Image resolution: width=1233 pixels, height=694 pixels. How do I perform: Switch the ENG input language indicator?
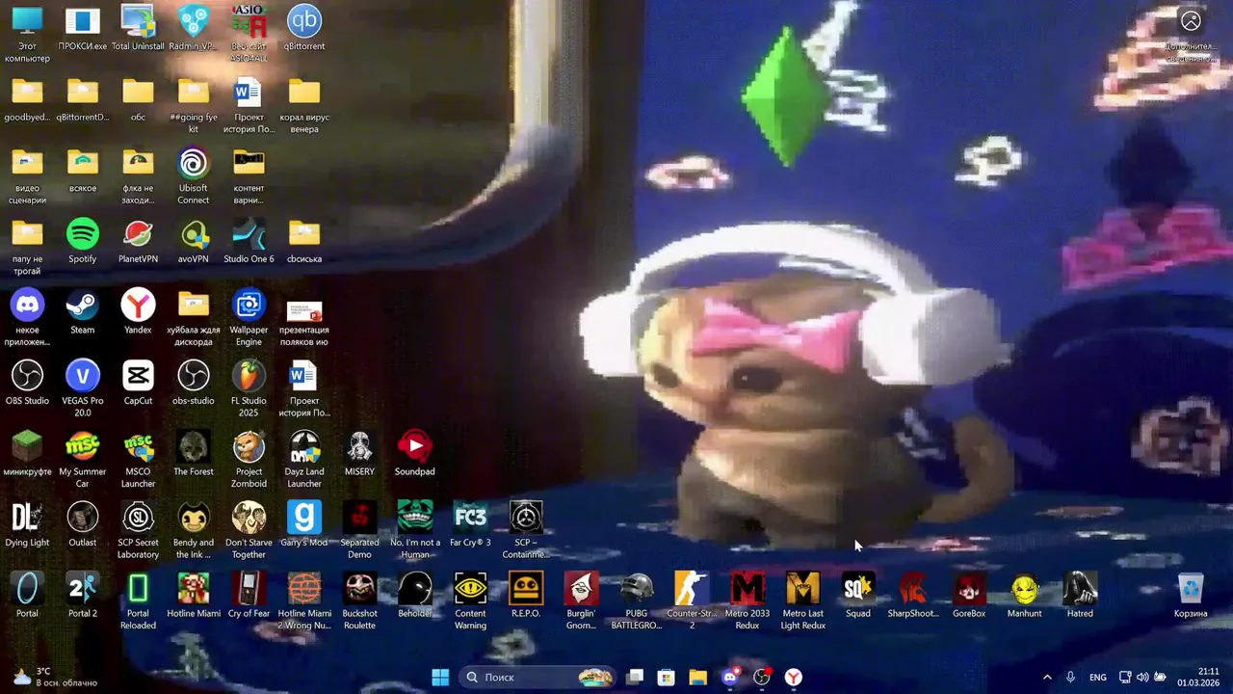coord(1098,677)
